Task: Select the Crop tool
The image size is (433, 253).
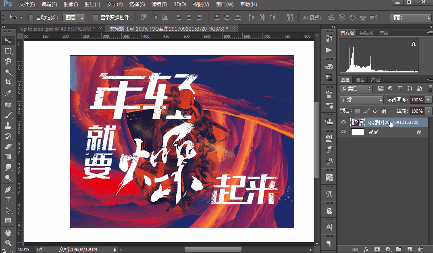Action: pyautogui.click(x=8, y=82)
